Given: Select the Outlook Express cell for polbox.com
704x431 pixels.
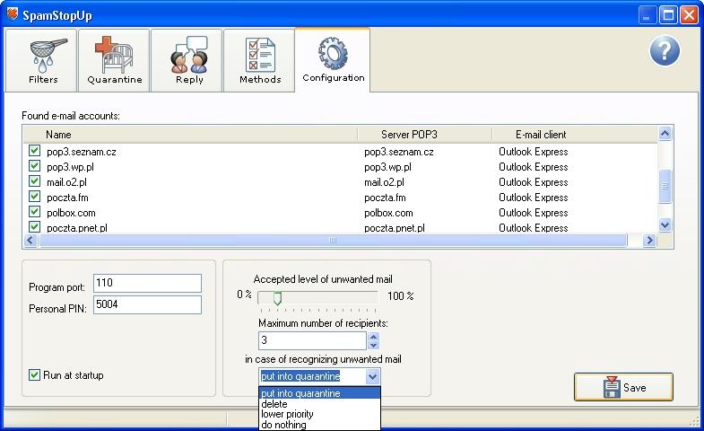Looking at the screenshot, I should (534, 213).
